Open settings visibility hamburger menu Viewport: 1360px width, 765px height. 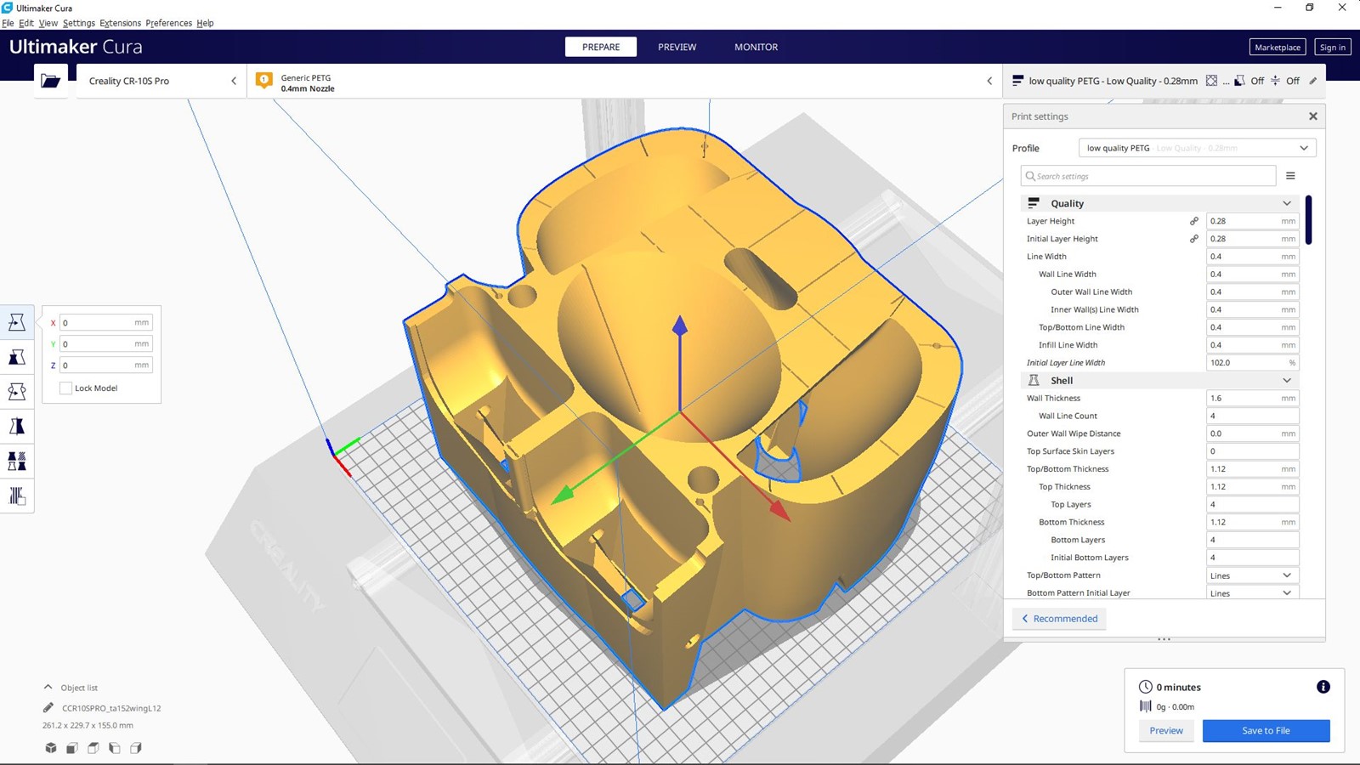click(x=1290, y=176)
